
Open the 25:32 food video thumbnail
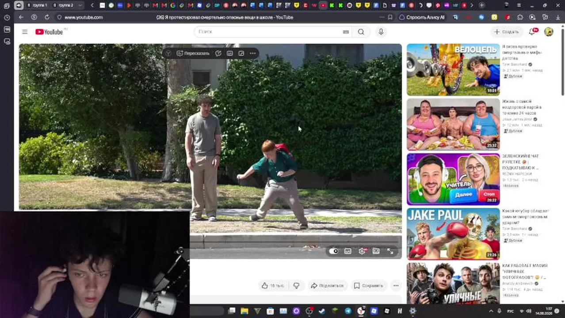(x=453, y=124)
